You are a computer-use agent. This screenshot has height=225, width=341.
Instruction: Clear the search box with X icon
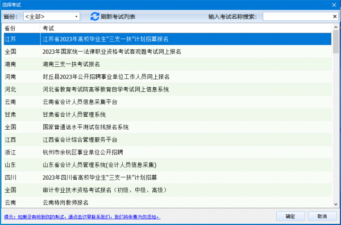pyautogui.click(x=335, y=16)
